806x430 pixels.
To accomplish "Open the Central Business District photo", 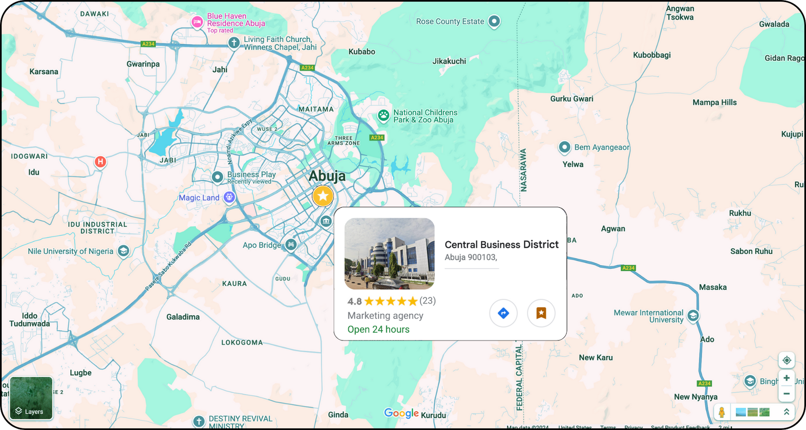I will click(389, 254).
